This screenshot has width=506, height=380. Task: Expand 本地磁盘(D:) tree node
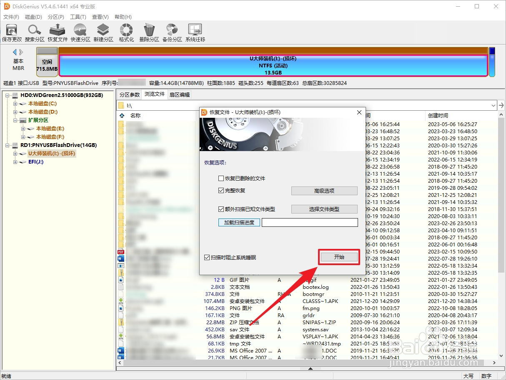(x=15, y=112)
